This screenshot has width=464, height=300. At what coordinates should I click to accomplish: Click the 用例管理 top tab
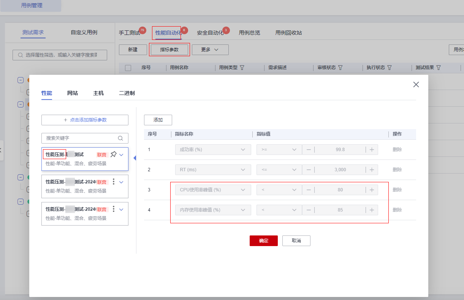click(32, 6)
